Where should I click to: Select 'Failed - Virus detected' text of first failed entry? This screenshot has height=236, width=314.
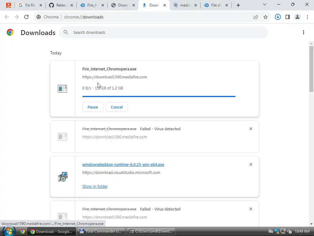(160, 129)
